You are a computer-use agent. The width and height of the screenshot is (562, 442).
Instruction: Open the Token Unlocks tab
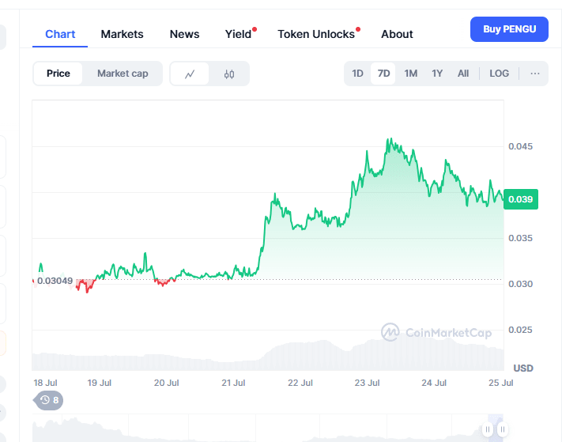click(316, 34)
